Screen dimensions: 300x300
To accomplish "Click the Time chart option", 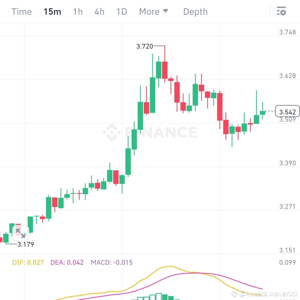I will point(21,11).
